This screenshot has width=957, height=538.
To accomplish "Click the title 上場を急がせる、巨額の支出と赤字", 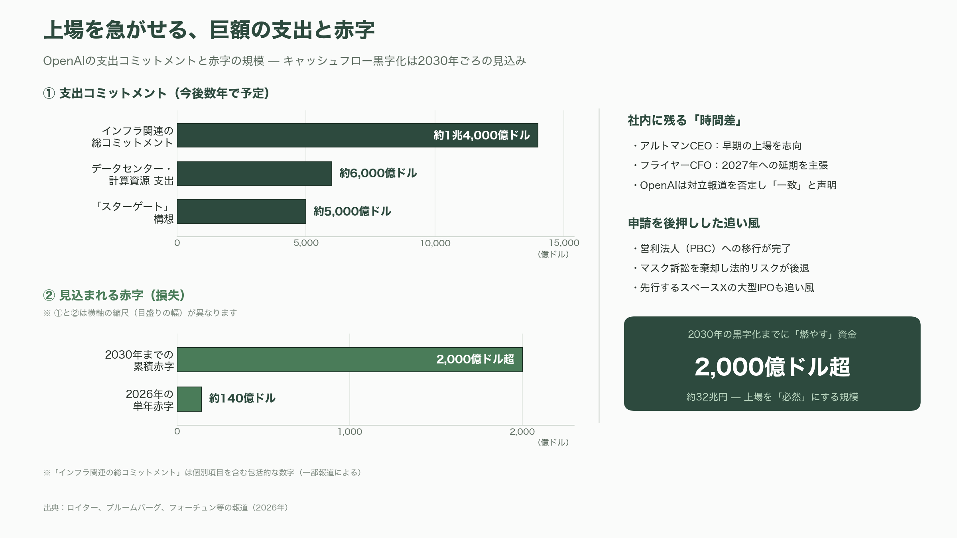I will [209, 30].
